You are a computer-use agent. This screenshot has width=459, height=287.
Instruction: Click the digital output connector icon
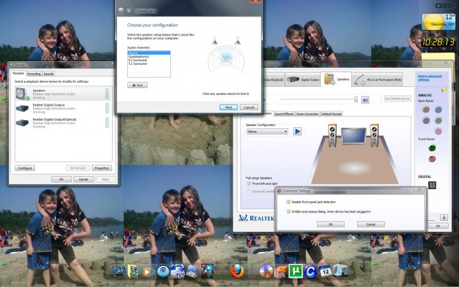(x=431, y=185)
